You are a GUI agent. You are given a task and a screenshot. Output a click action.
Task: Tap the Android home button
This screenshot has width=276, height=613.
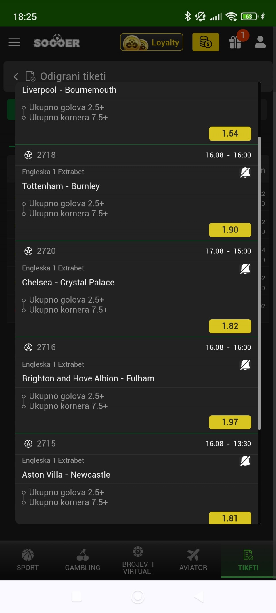[138, 597]
